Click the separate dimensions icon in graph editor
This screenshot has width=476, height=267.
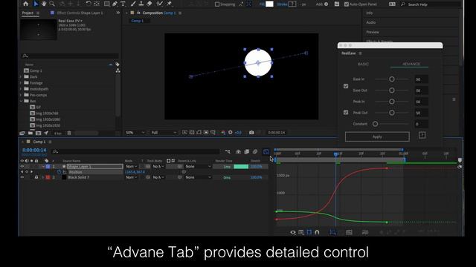[365, 232]
